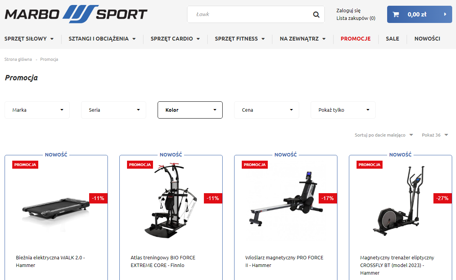Open the SALE menu item
The width and height of the screenshot is (456, 280).
click(392, 39)
